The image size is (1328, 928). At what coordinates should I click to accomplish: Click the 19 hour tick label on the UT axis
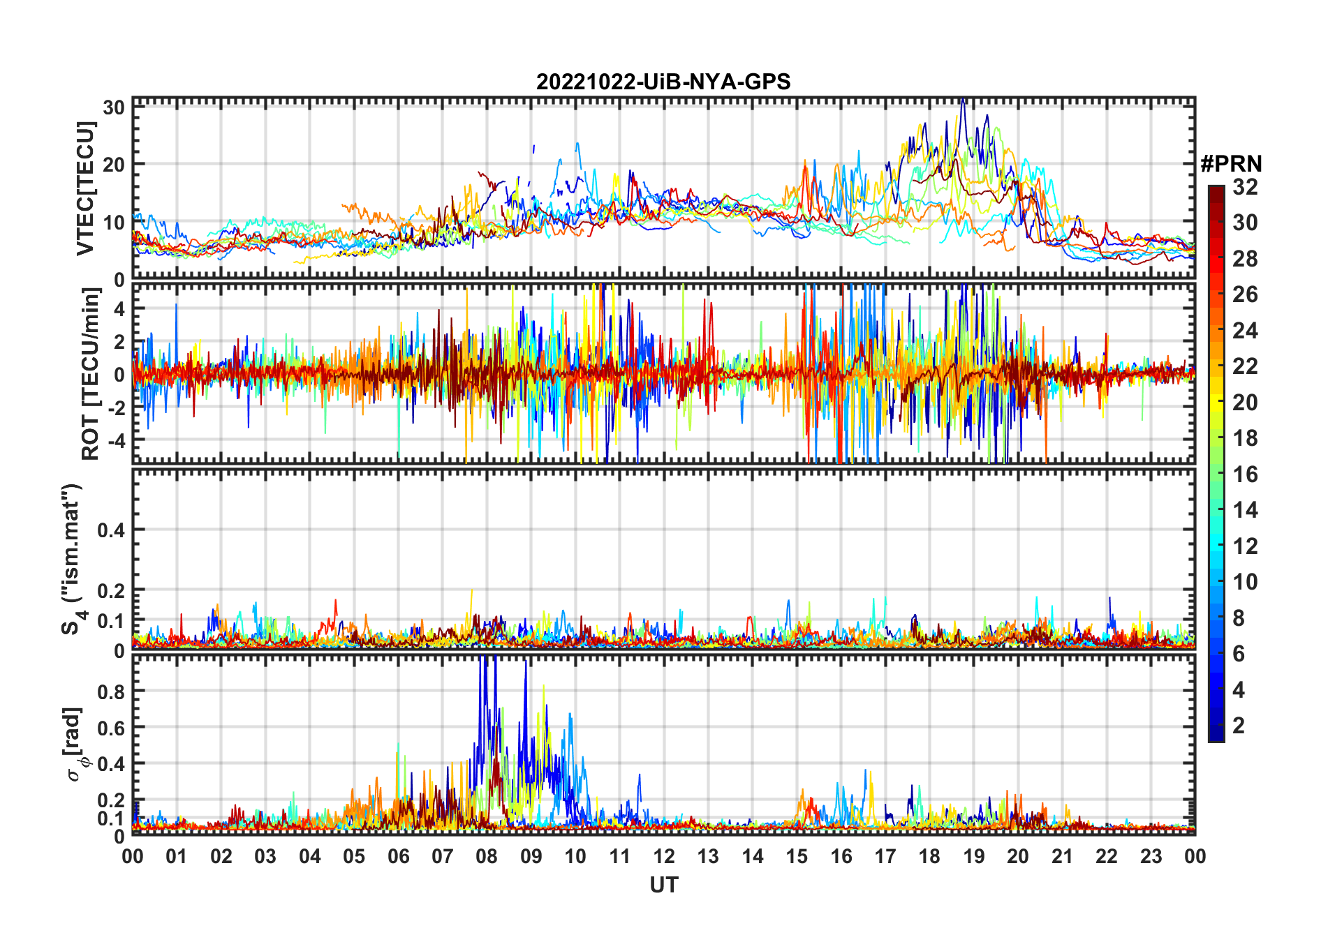pyautogui.click(x=974, y=856)
